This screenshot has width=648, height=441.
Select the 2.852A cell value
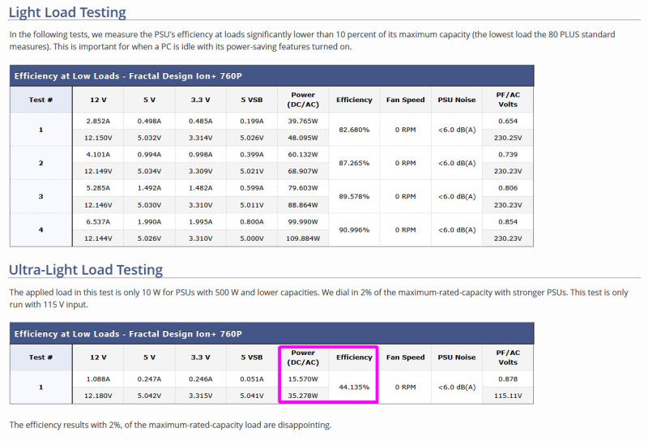pyautogui.click(x=98, y=122)
